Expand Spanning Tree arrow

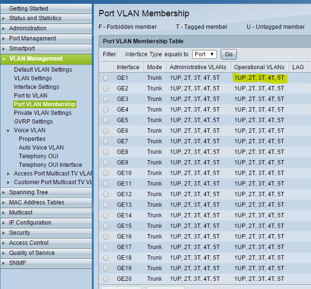3,192
